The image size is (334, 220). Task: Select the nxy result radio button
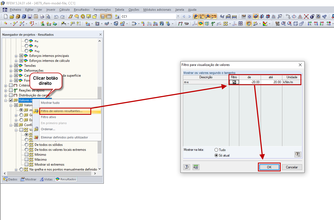[26, 51]
